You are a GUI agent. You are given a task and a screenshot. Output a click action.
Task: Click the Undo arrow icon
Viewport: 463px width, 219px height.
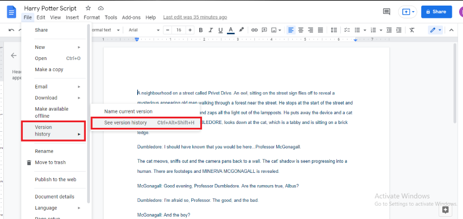12,30
